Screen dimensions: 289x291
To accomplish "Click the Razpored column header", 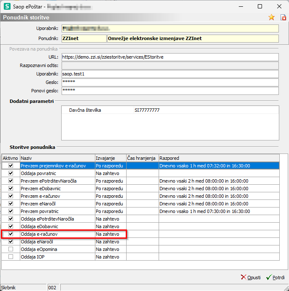I will tap(219, 158).
